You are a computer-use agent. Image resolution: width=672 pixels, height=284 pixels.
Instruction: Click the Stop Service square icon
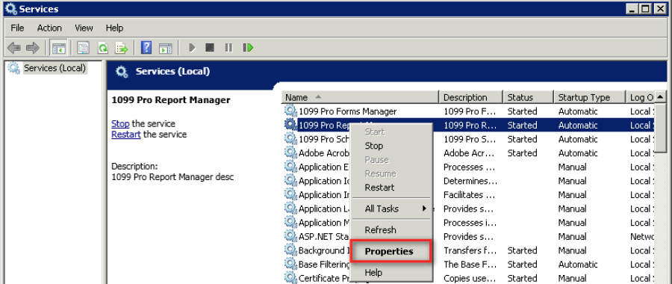(210, 48)
